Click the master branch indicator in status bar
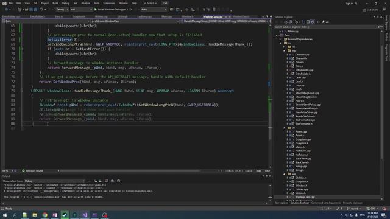Screen dimensions: 390x219 click(x=354, y=209)
